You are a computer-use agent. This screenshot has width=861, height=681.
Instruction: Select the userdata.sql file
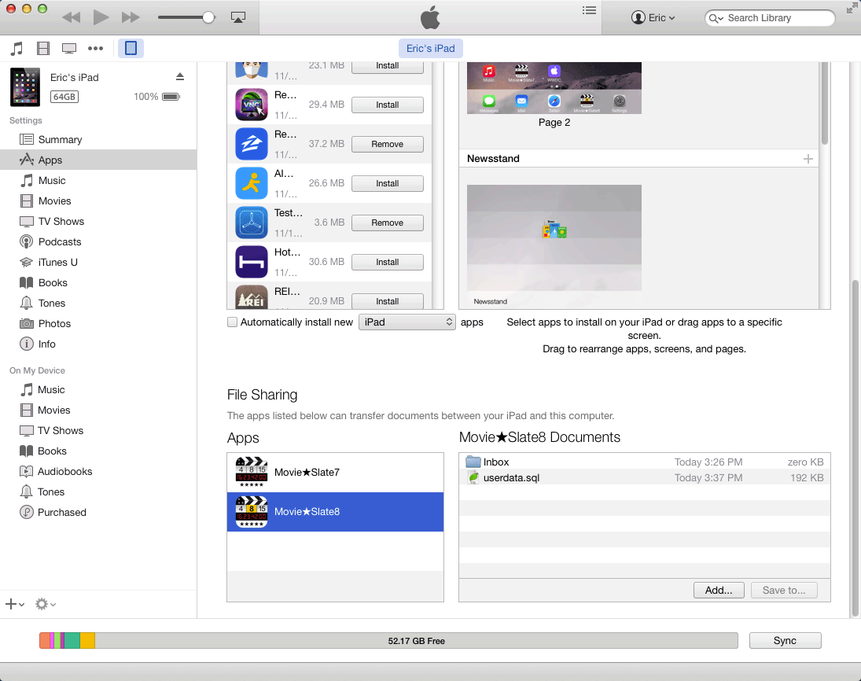(645, 478)
